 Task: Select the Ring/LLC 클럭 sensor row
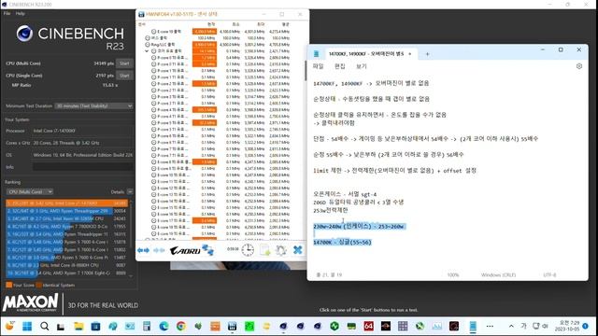pyautogui.click(x=218, y=45)
